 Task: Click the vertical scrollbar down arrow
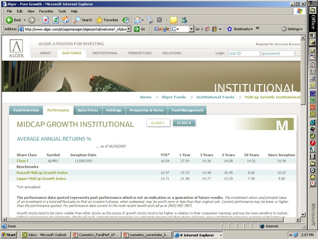303,214
